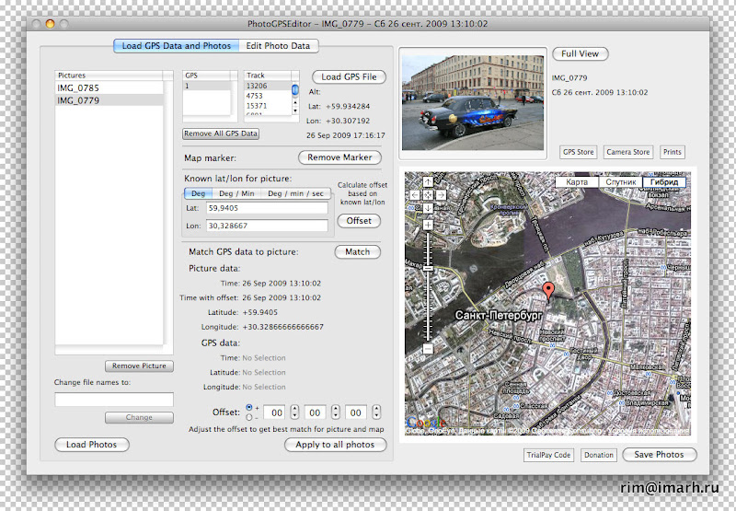This screenshot has height=511, width=736.
Task: Click the second offset field stepper
Action: pos(336,412)
